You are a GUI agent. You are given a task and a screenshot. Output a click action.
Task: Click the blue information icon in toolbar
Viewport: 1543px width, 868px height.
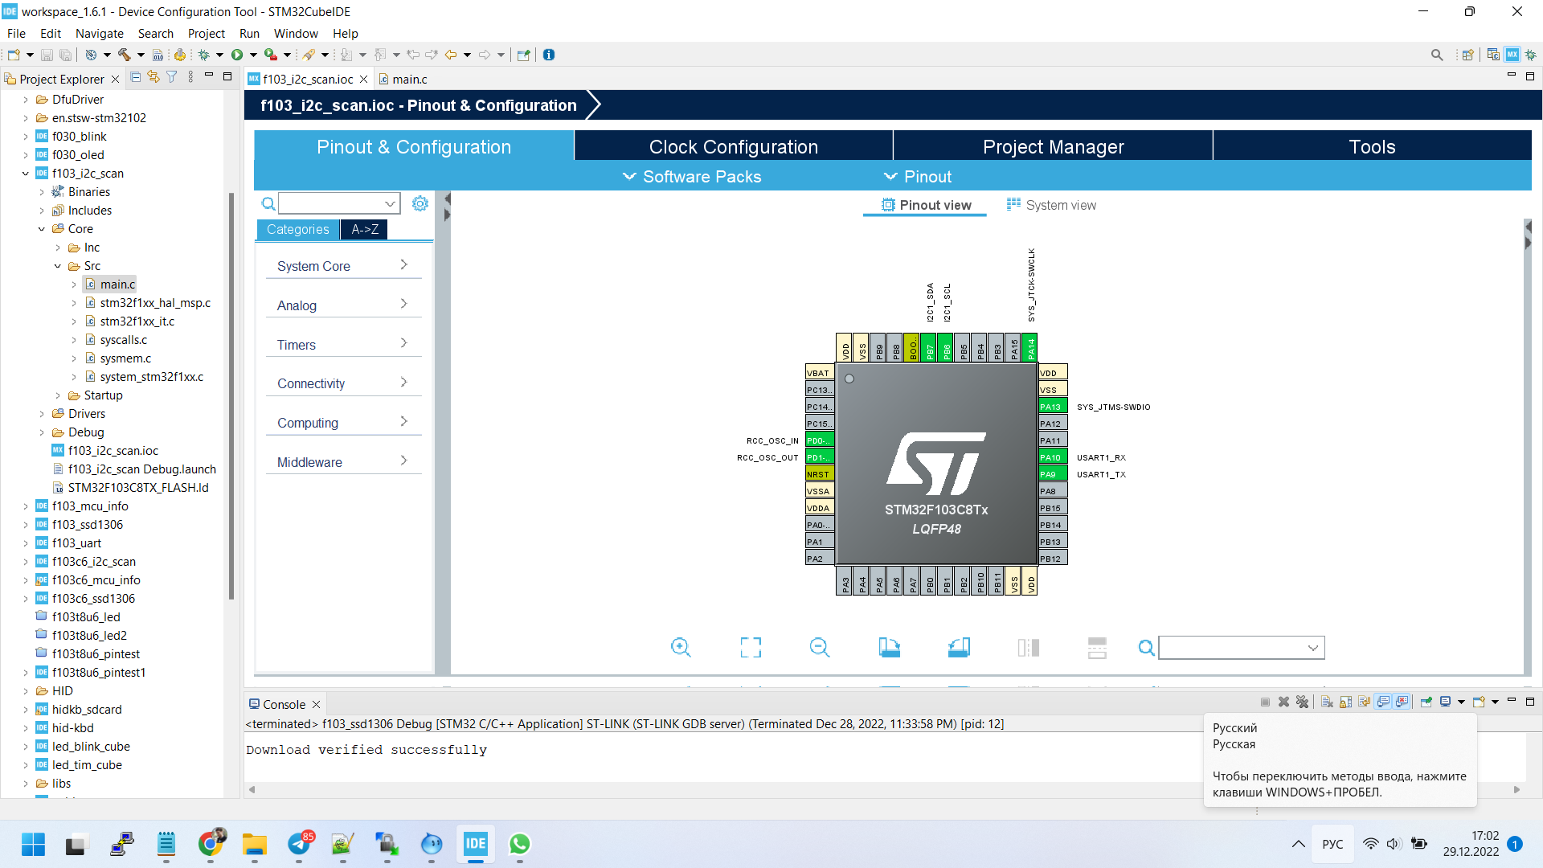pyautogui.click(x=549, y=55)
